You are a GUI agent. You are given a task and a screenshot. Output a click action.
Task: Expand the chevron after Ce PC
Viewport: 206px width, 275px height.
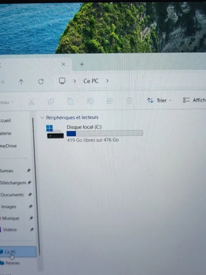(107, 81)
